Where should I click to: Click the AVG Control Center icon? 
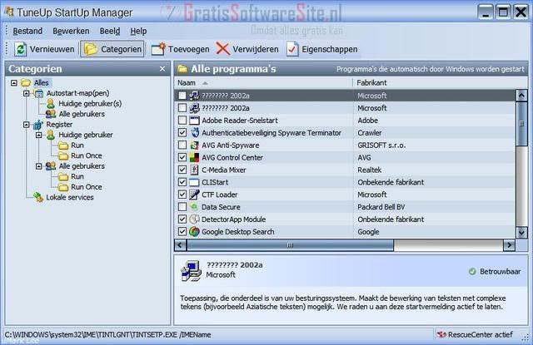(x=194, y=157)
